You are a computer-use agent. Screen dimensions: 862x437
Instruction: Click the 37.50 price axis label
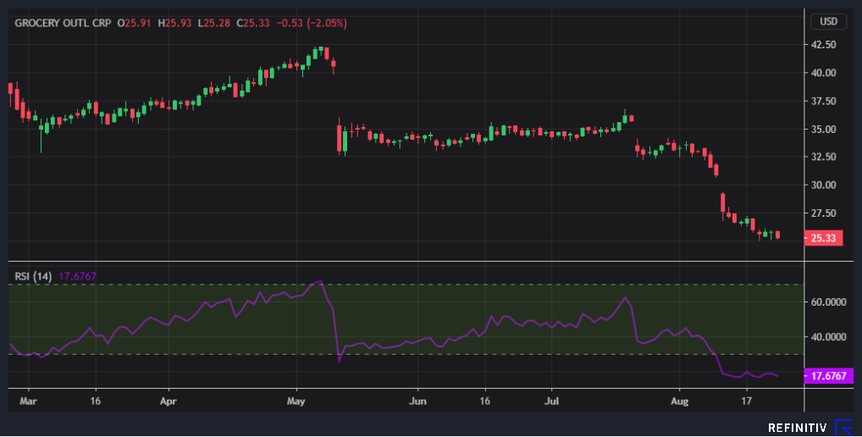[824, 101]
